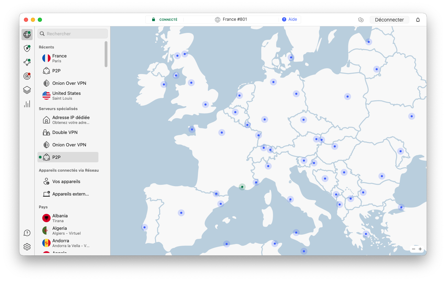Select Onion Over VPN in Serveurs spécialisés
Screen dimensions: 446x281
tap(68, 145)
